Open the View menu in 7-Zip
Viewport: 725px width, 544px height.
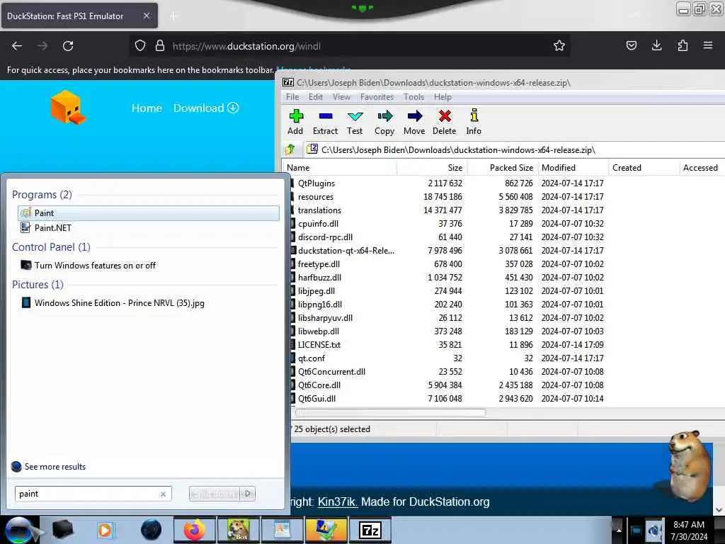click(x=341, y=96)
